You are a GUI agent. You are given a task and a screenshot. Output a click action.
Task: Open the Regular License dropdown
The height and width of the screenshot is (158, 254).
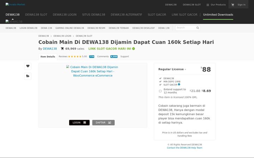(172, 69)
